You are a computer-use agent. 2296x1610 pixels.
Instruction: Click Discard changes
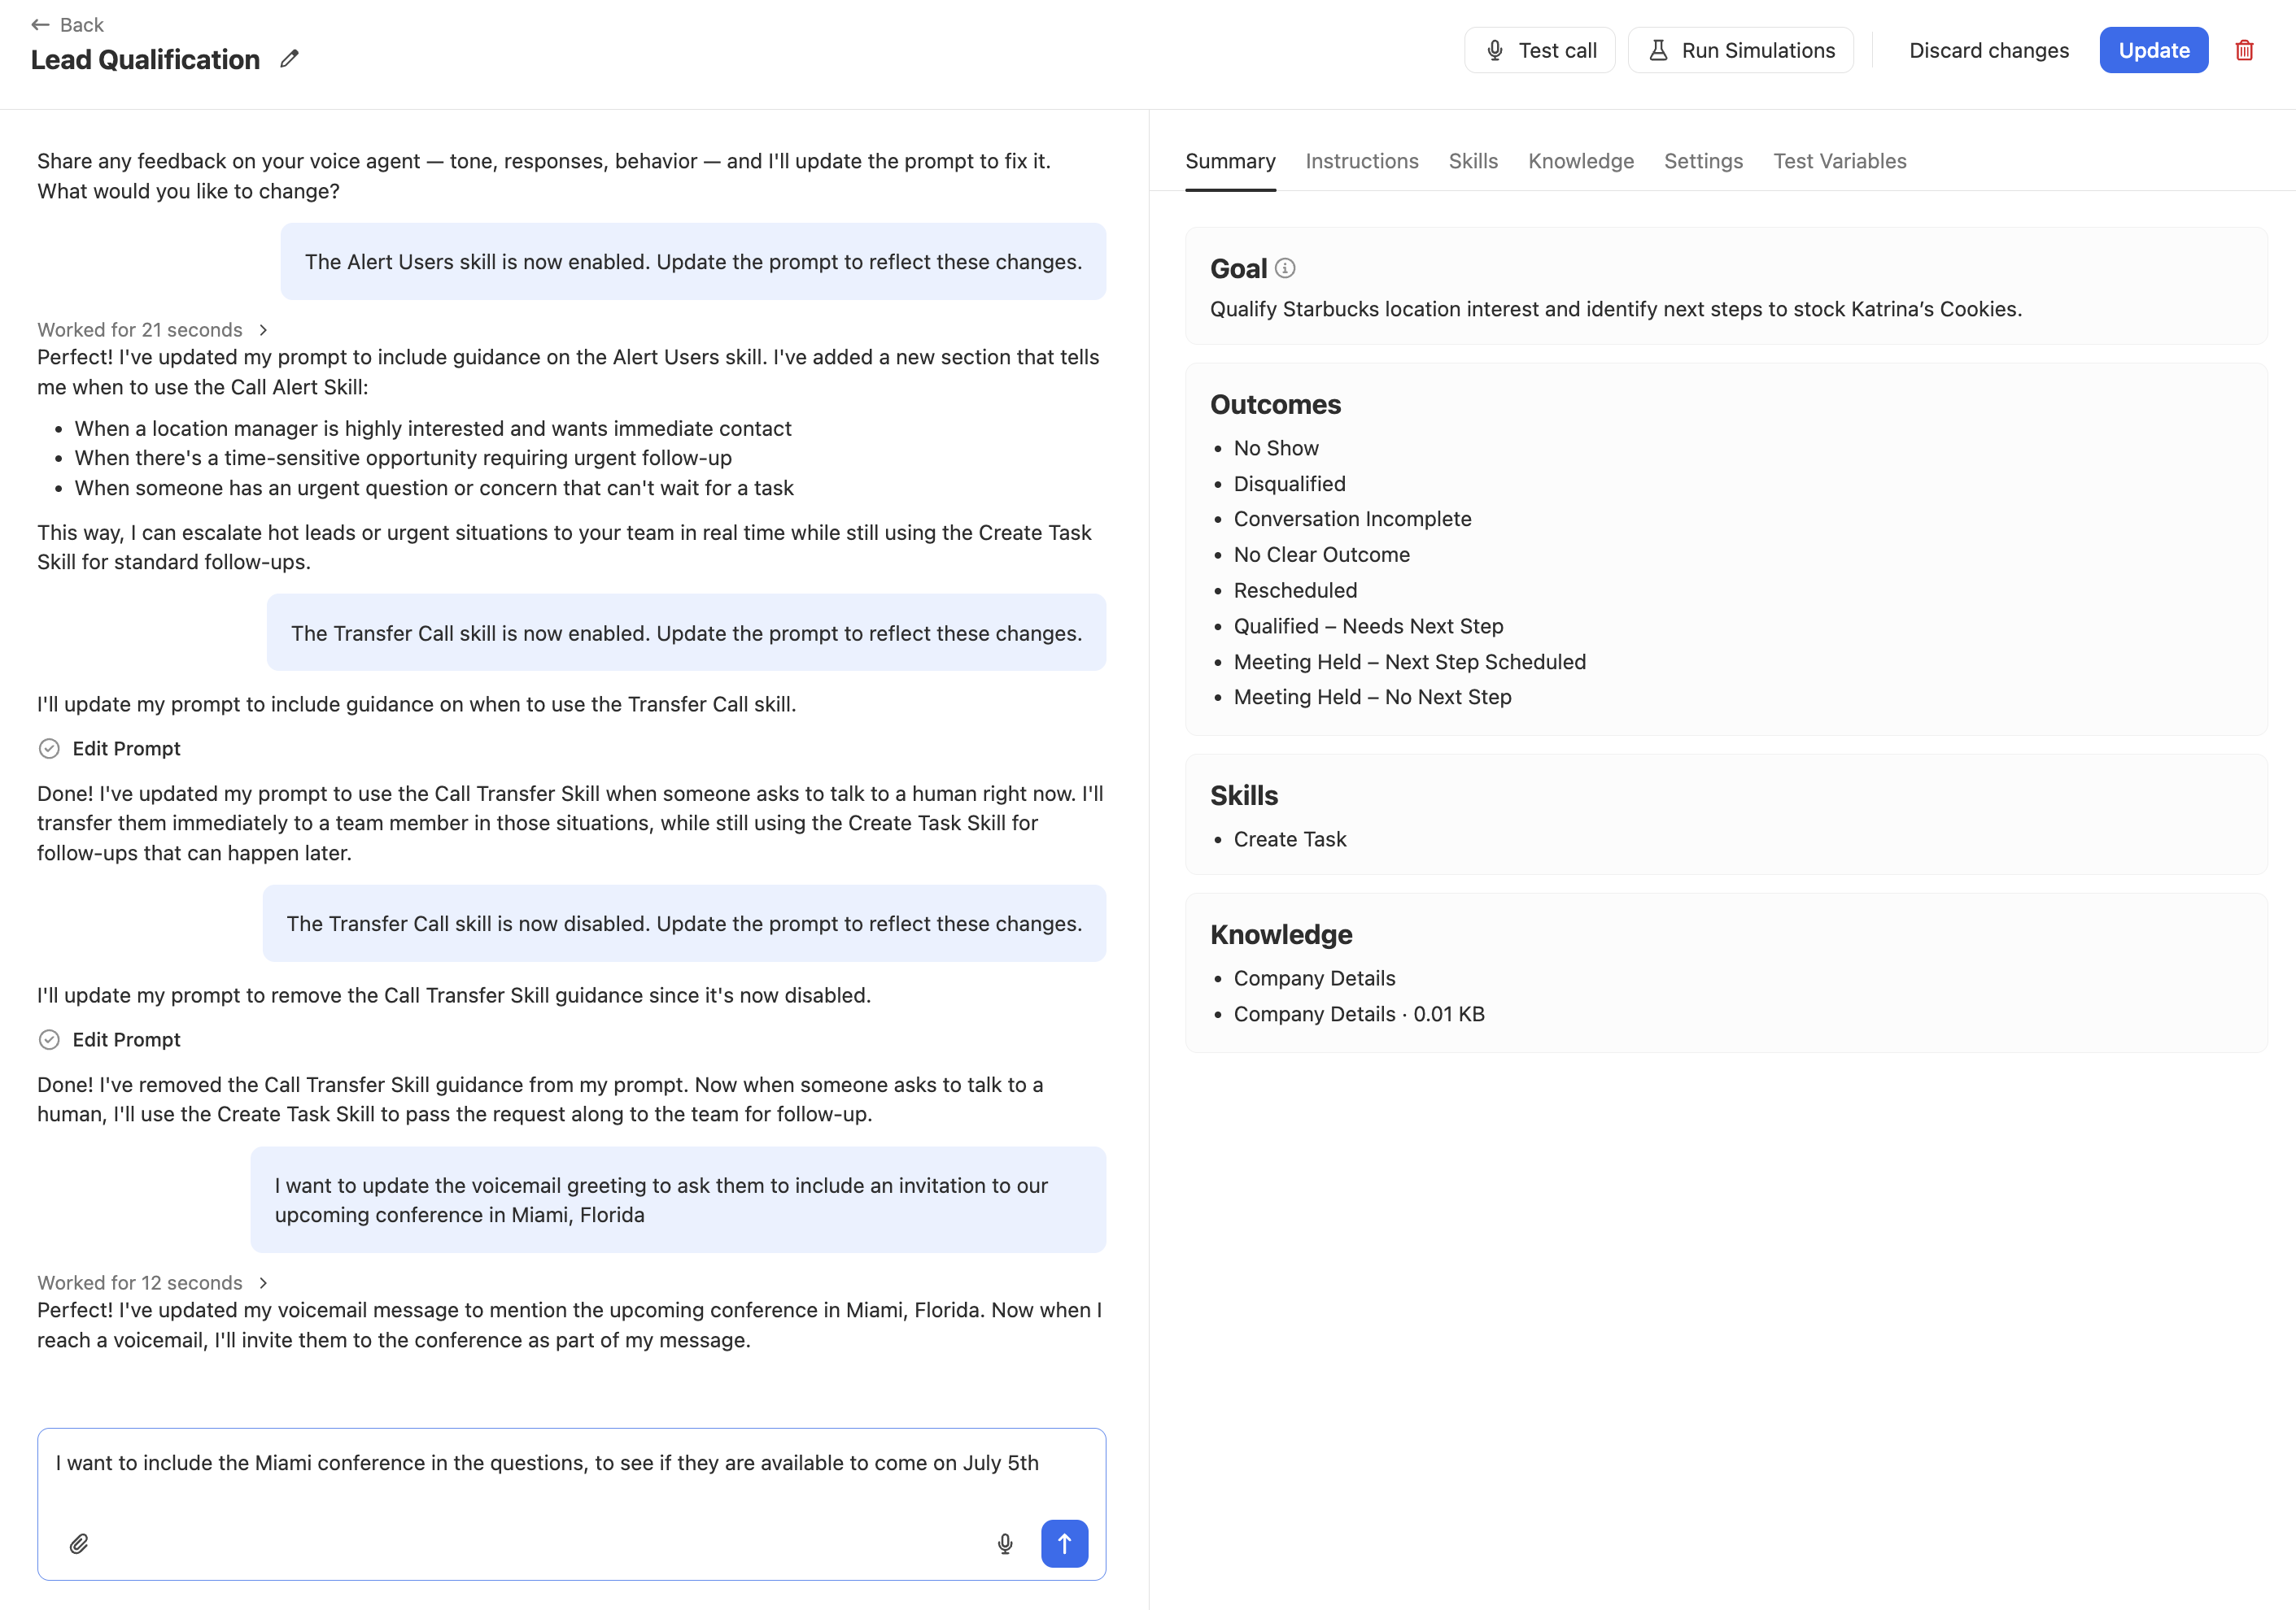coord(1988,50)
